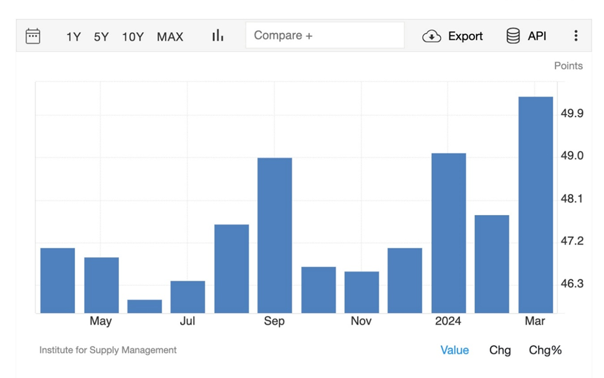Viewport: 604px width, 378px height.
Task: Click the September bar in chart
Action: click(x=275, y=235)
